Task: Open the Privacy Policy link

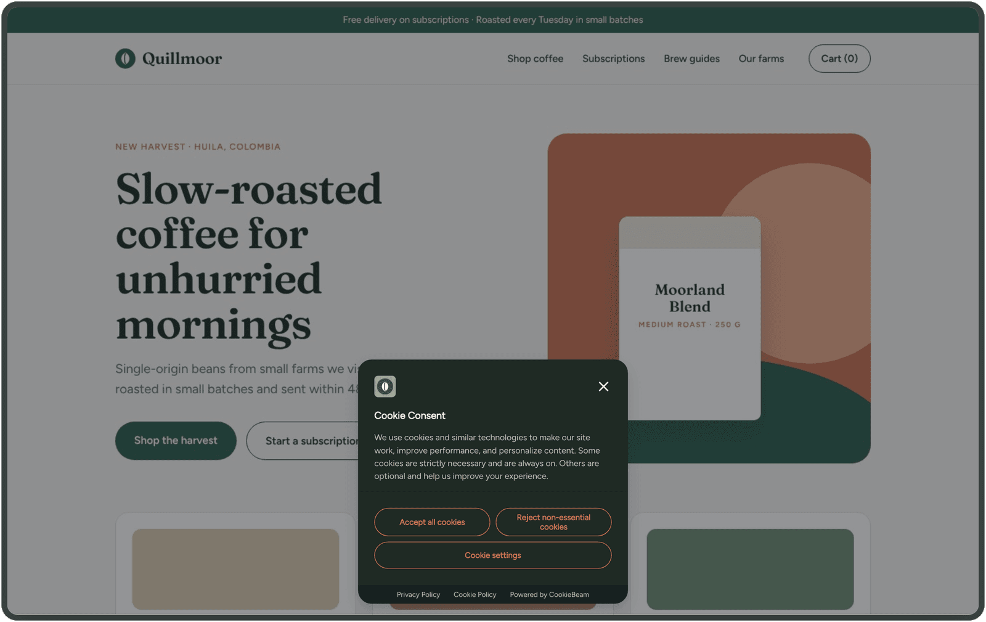Action: point(418,595)
